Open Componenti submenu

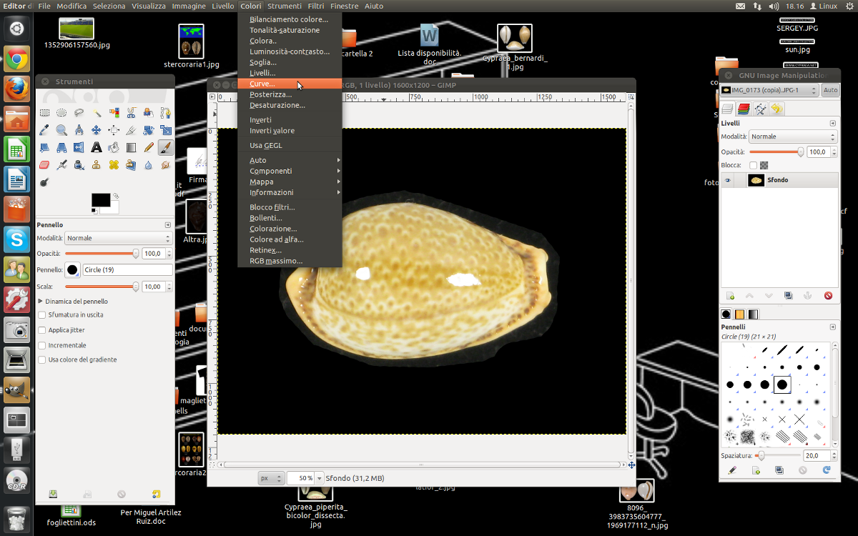tap(290, 171)
